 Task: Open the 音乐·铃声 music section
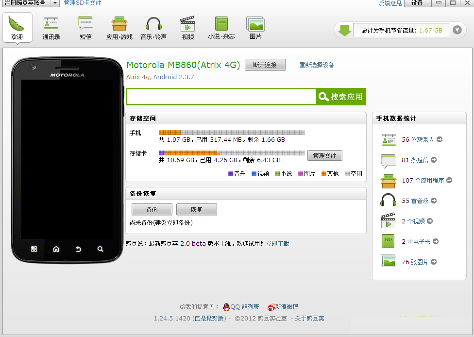153,28
